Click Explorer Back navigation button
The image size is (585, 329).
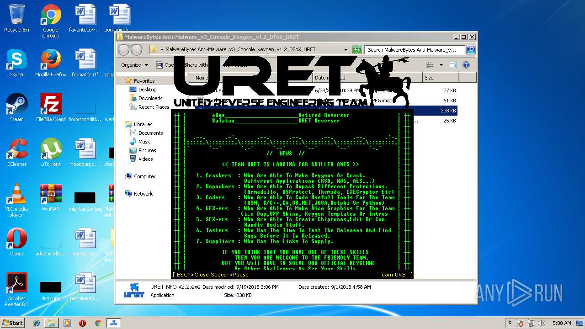(x=124, y=49)
